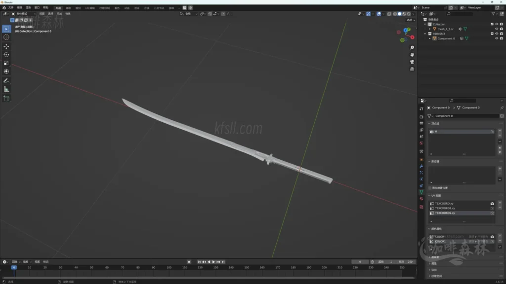Click the zoom magnifier viewport icon

click(412, 48)
